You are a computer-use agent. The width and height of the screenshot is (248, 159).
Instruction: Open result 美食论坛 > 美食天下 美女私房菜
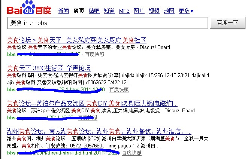[x=76, y=40]
